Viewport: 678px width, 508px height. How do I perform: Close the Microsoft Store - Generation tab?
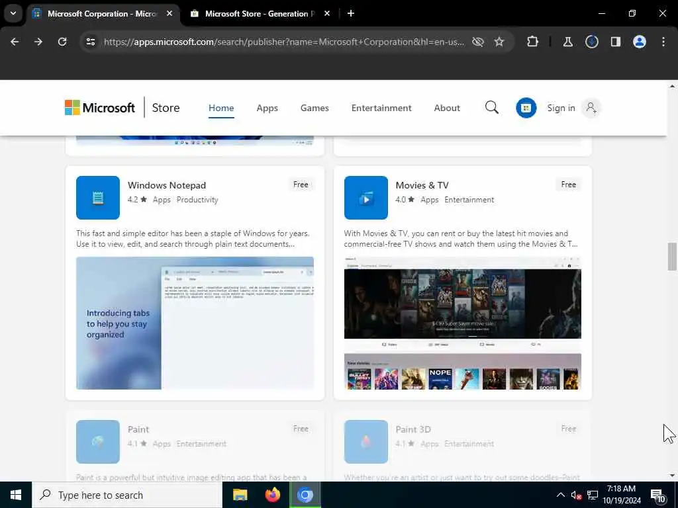[x=327, y=13]
